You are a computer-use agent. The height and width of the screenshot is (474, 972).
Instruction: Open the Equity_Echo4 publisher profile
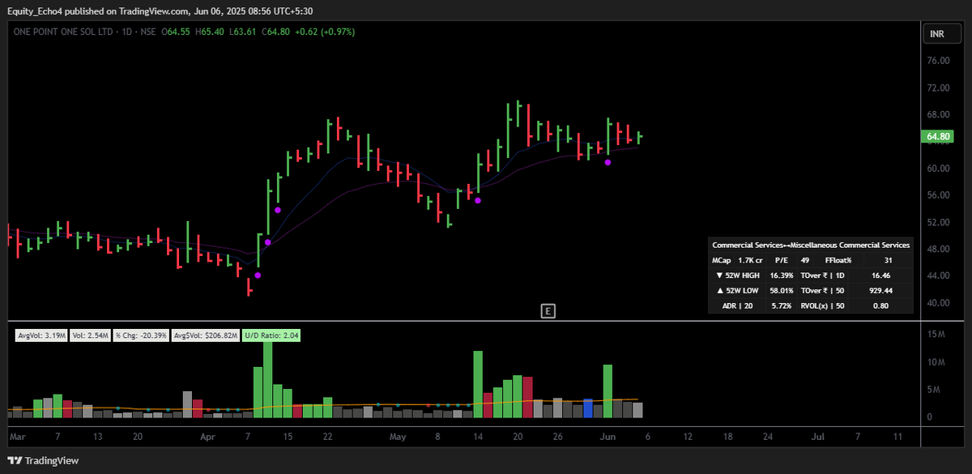(36, 11)
